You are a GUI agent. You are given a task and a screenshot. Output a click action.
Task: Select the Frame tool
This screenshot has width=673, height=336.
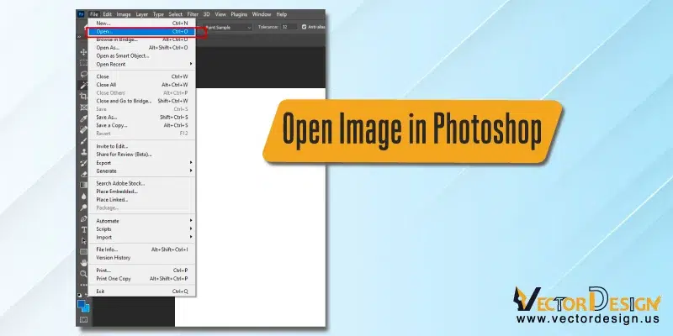(x=83, y=108)
